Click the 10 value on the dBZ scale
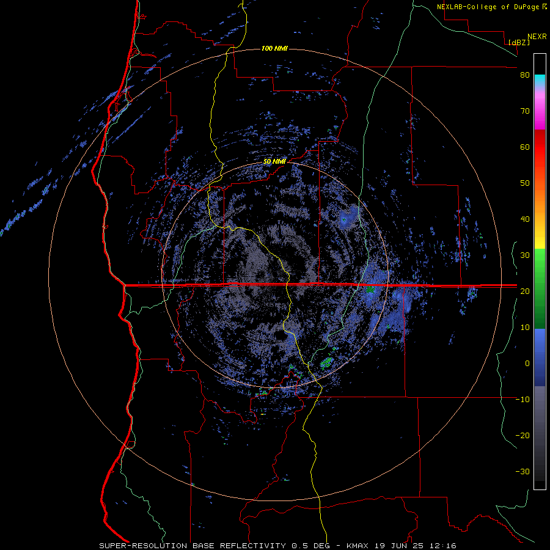Viewport: 550px width, 550px height. coord(525,328)
